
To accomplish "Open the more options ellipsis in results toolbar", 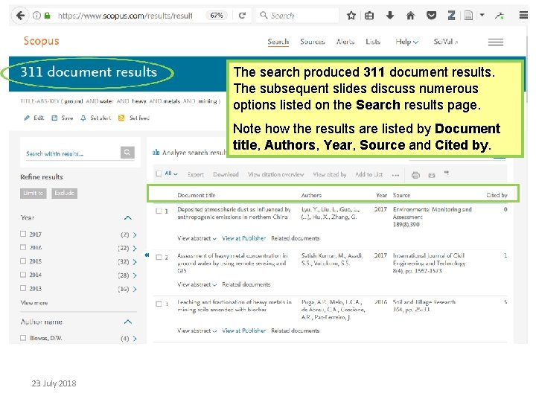I will coord(395,175).
